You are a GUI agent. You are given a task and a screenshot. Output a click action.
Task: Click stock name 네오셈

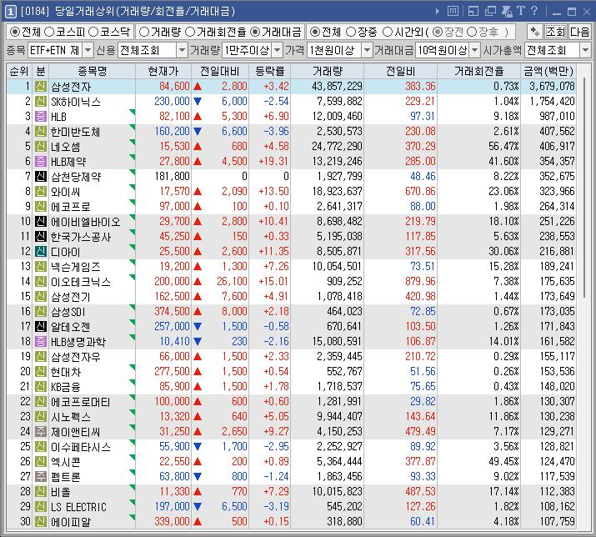coord(66,147)
